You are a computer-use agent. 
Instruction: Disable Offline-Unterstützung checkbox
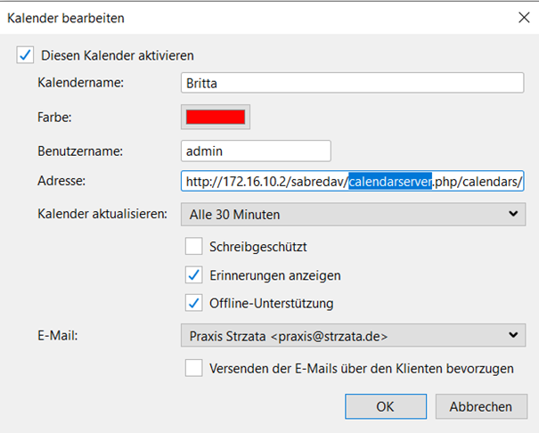(193, 303)
